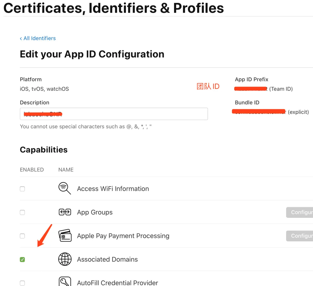Click the Associated Domains capability name
Viewport: 313px width, 286px height.
pos(107,259)
